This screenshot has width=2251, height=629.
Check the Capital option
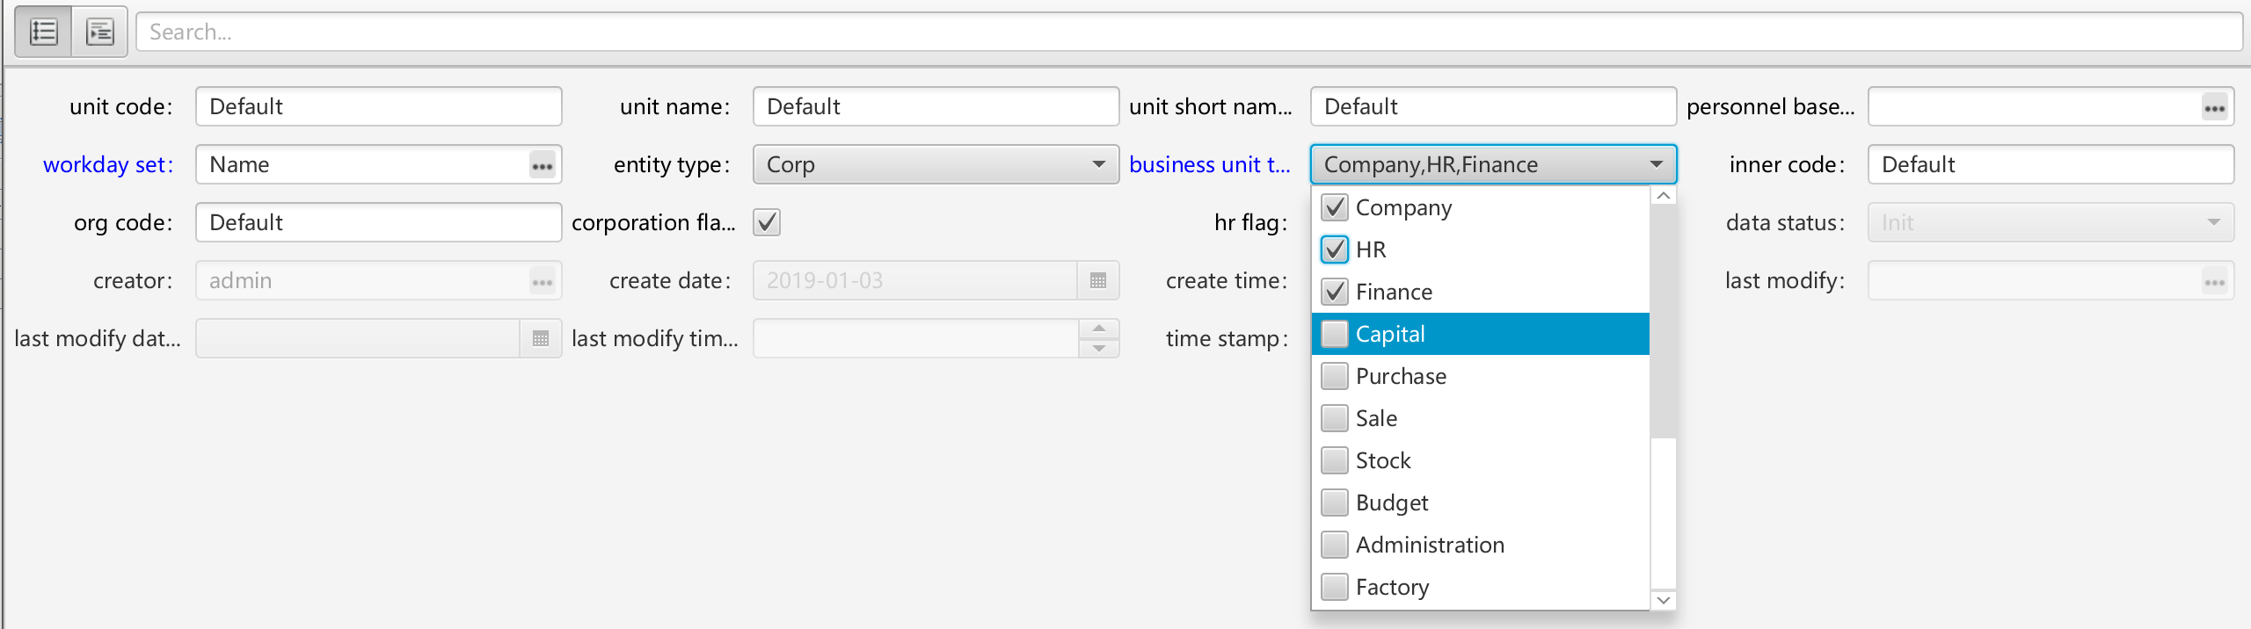(x=1335, y=334)
